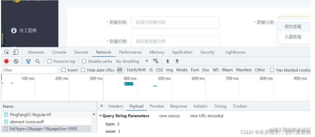Show the Payload tab
Image resolution: width=315 pixels, height=137 pixels.
[137, 106]
